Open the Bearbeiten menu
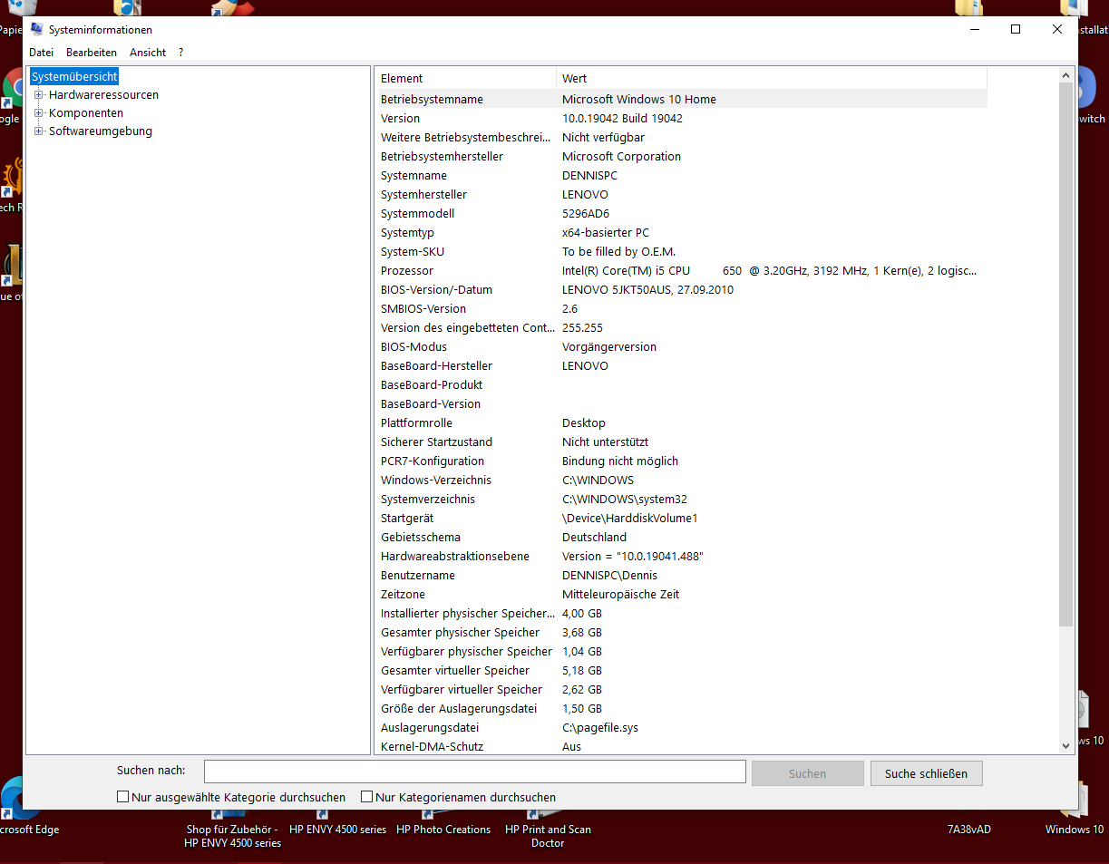1109x864 pixels. [x=92, y=53]
